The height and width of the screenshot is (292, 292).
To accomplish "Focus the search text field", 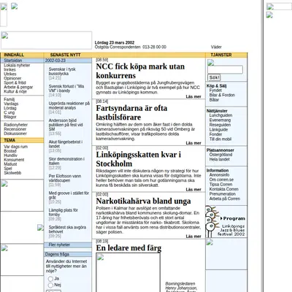I will click(225, 69).
